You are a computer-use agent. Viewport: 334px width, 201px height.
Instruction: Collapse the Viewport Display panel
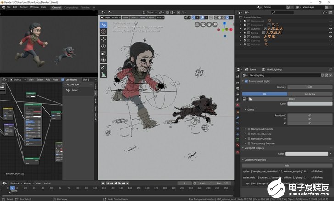(x=243, y=148)
